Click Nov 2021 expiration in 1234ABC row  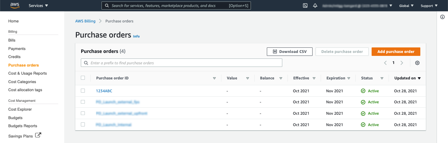[x=335, y=91]
